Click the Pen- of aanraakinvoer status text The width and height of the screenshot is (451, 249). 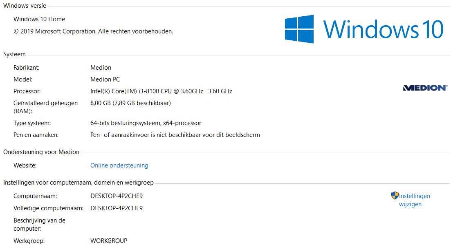click(x=175, y=135)
